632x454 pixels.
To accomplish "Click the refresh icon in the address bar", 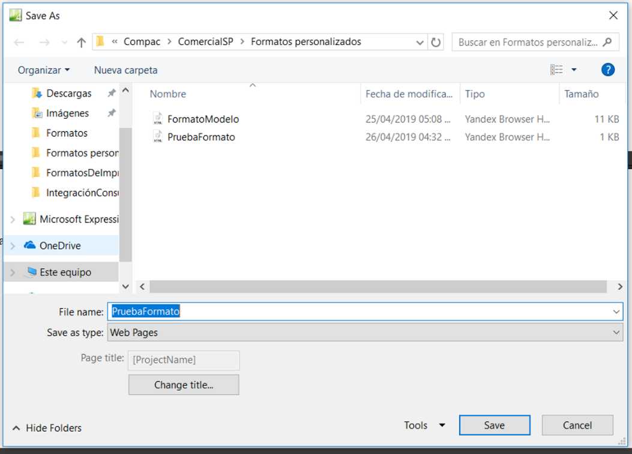I will pyautogui.click(x=435, y=42).
